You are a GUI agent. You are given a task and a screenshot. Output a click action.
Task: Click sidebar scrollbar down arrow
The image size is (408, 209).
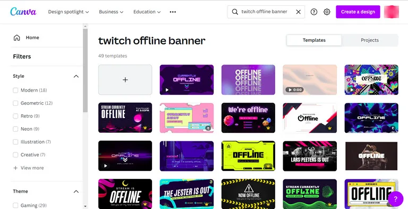click(x=85, y=206)
